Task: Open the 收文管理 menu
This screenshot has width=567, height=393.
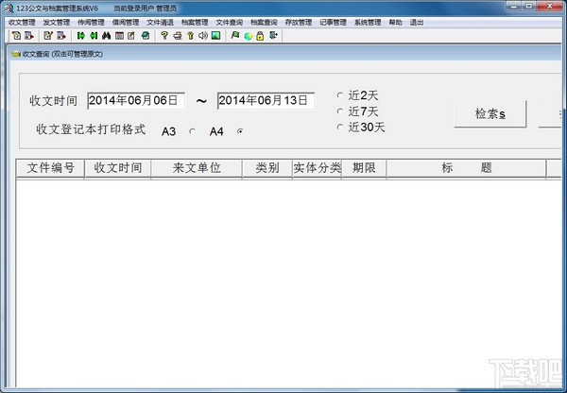Action: coord(22,23)
